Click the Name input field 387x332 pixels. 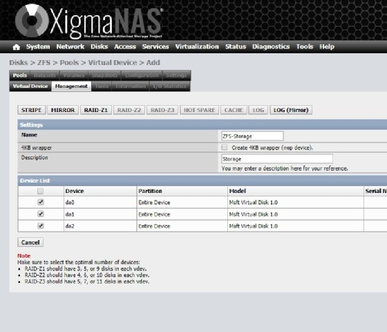[x=252, y=136]
